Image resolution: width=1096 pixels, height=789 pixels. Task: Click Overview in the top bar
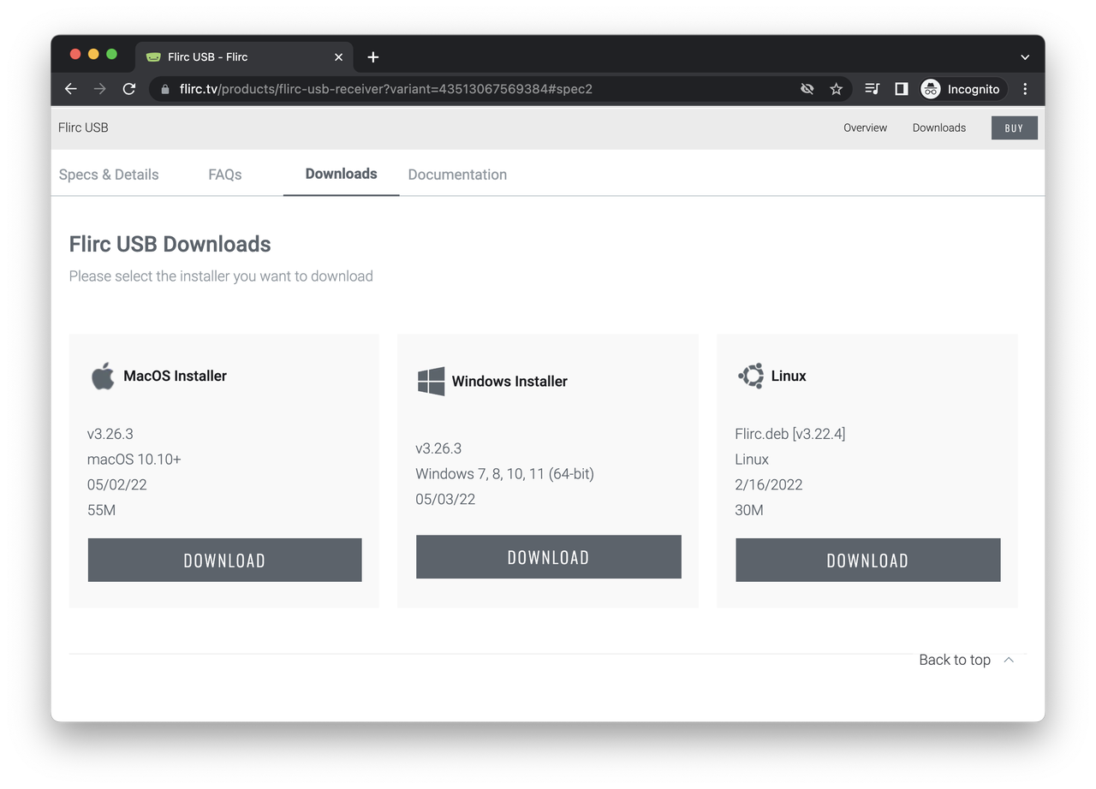click(x=865, y=128)
